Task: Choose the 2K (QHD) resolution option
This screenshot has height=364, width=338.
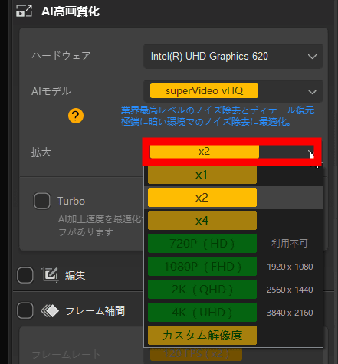Action: 202,290
